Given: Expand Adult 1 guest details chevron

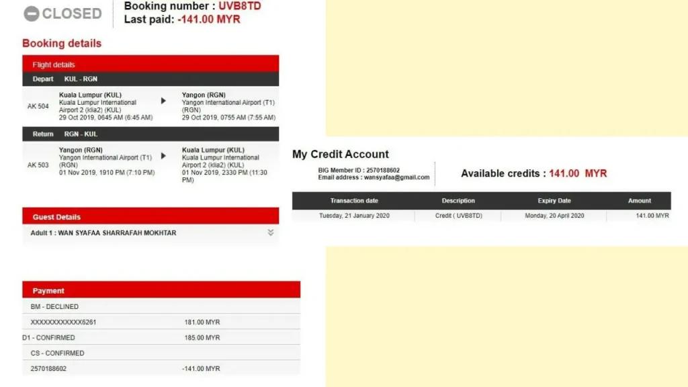Looking at the screenshot, I should (271, 232).
